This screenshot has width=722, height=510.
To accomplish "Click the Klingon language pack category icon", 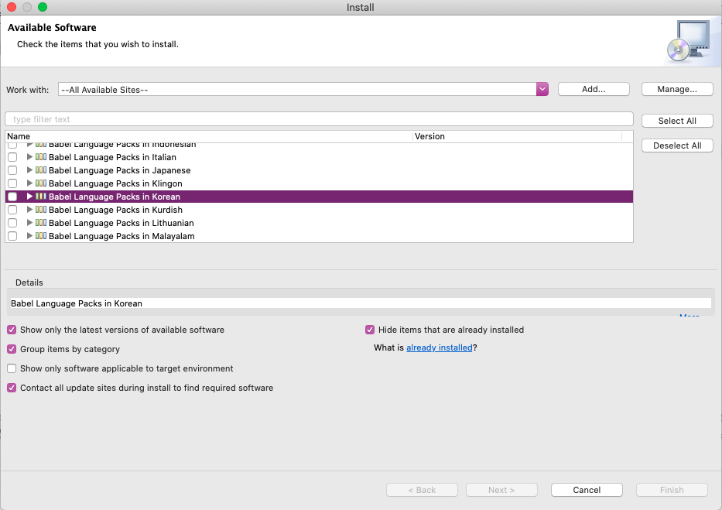I will (x=41, y=183).
